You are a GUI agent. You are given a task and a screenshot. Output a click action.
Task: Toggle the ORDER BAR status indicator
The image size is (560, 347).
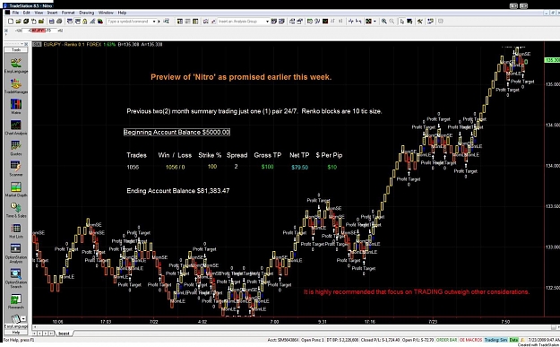446,340
